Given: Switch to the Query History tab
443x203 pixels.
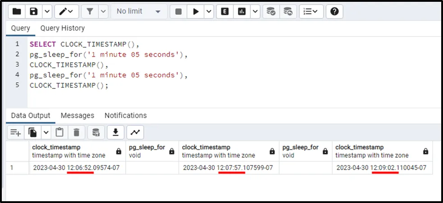Looking at the screenshot, I should pos(62,28).
